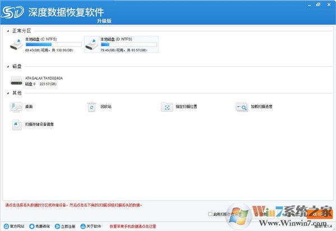Select local disk D: NTFS drive icon
Screen dimensions: 336x231
91,45
